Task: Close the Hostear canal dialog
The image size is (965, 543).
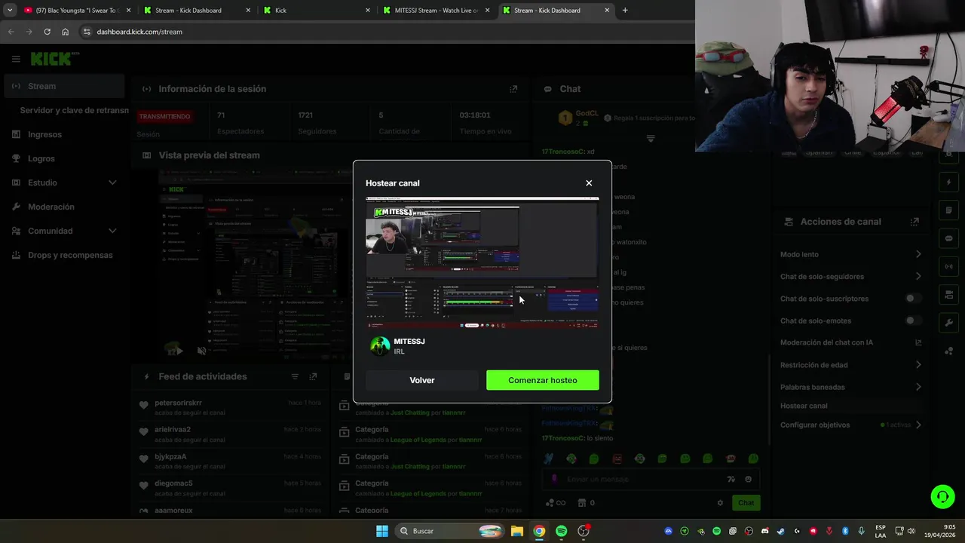Action: click(589, 183)
